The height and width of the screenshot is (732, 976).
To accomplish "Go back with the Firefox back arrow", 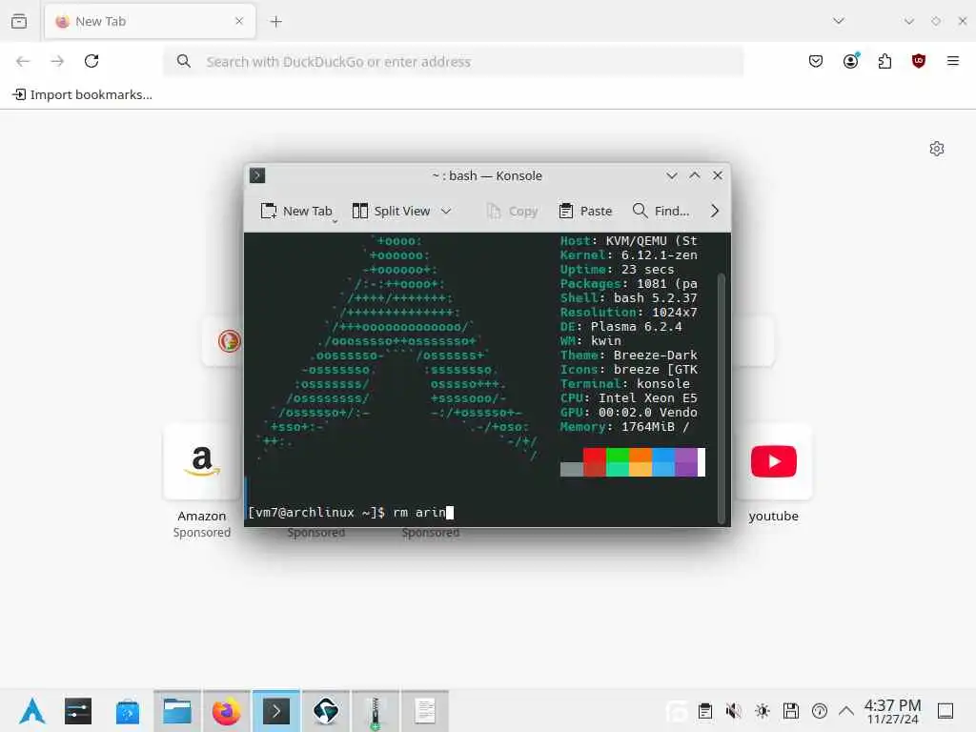I will point(23,61).
